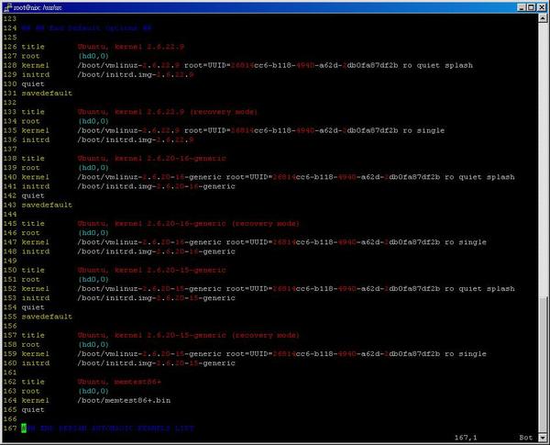This screenshot has width=550, height=445.
Task: Click '/boot/initrd.img-2.6.20-15-generic' on line 153
Action: (157, 298)
